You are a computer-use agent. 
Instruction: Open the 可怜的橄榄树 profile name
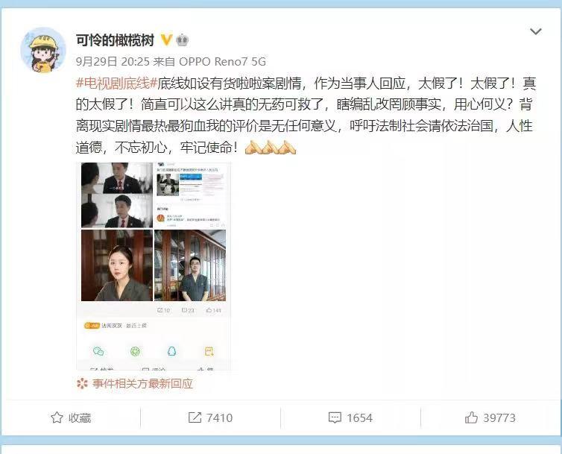(x=115, y=40)
